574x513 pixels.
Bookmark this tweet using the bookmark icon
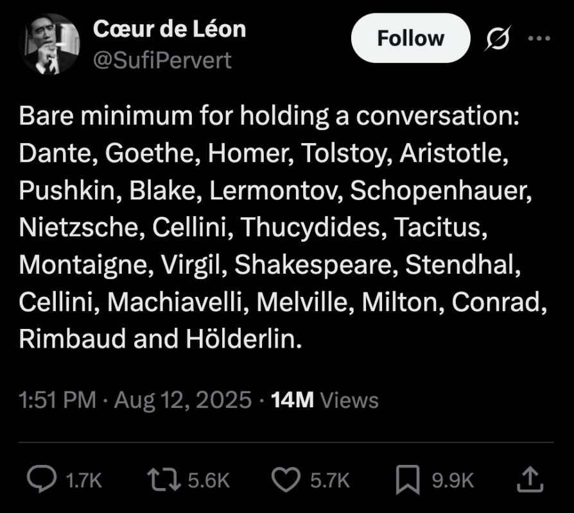(406, 480)
